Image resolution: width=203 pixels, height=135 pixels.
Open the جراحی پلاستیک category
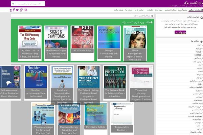coord(196,132)
